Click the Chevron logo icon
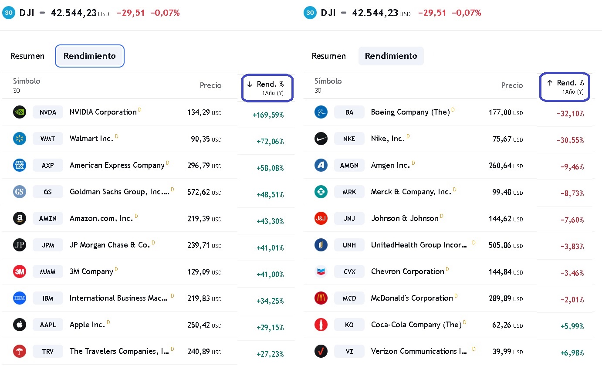This screenshot has height=366, width=602. tap(321, 271)
